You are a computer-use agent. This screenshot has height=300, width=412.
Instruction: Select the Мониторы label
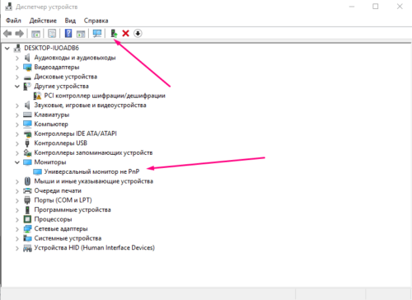[x=50, y=162]
